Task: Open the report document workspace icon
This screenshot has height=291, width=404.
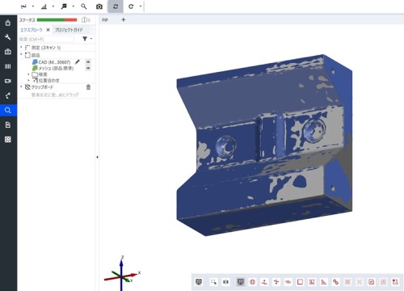Action: point(8,124)
